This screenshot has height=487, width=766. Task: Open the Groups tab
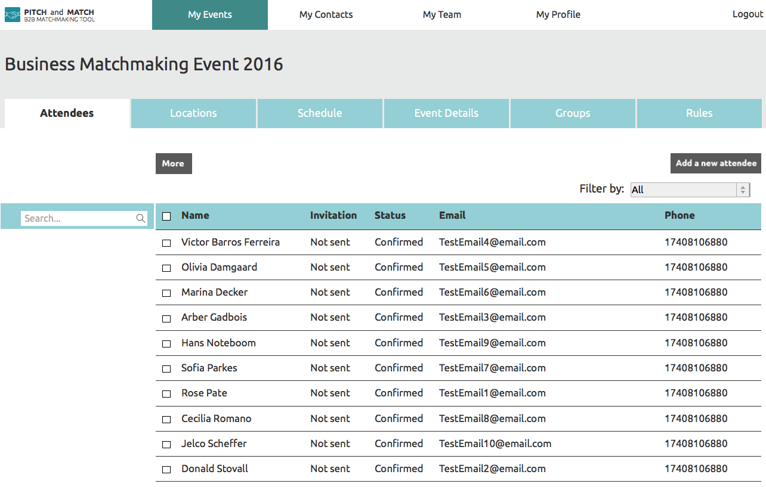coord(573,113)
